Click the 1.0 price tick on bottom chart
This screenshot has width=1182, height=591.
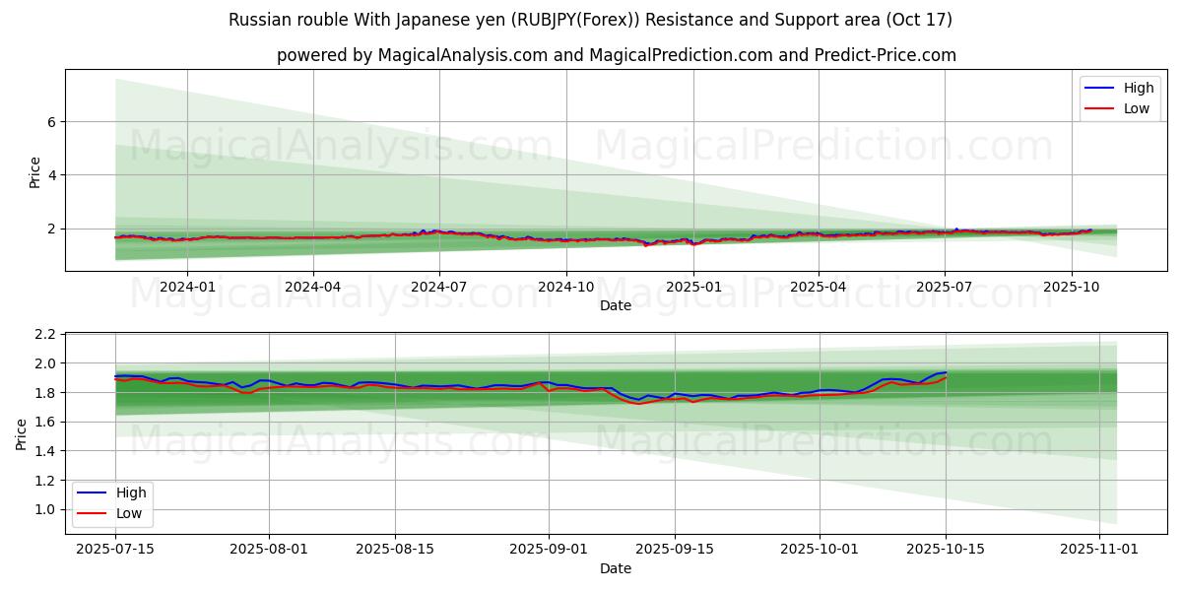42,509
